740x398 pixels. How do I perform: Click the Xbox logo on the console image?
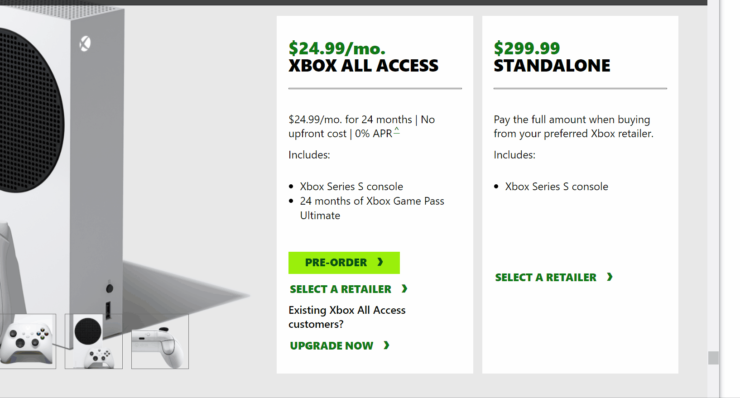tap(85, 43)
